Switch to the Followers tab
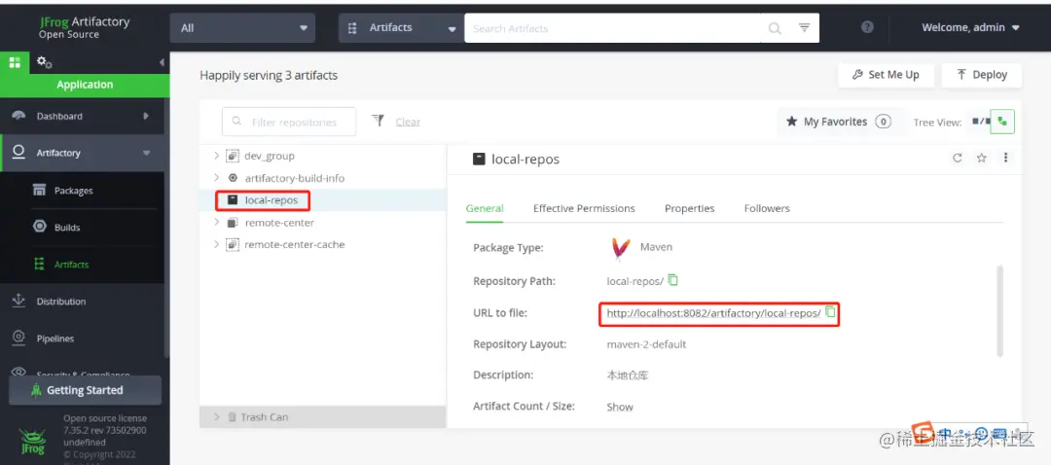 point(767,208)
